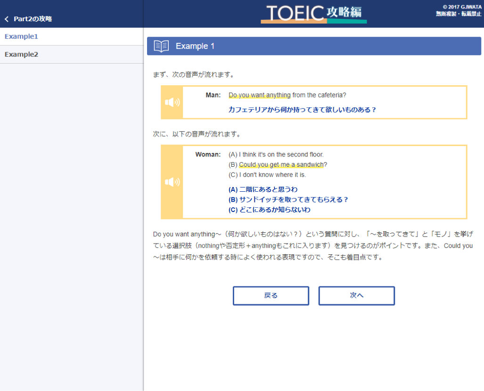
Task: Click the translation (A) 二階にあると思うわ
Action: tap(263, 189)
